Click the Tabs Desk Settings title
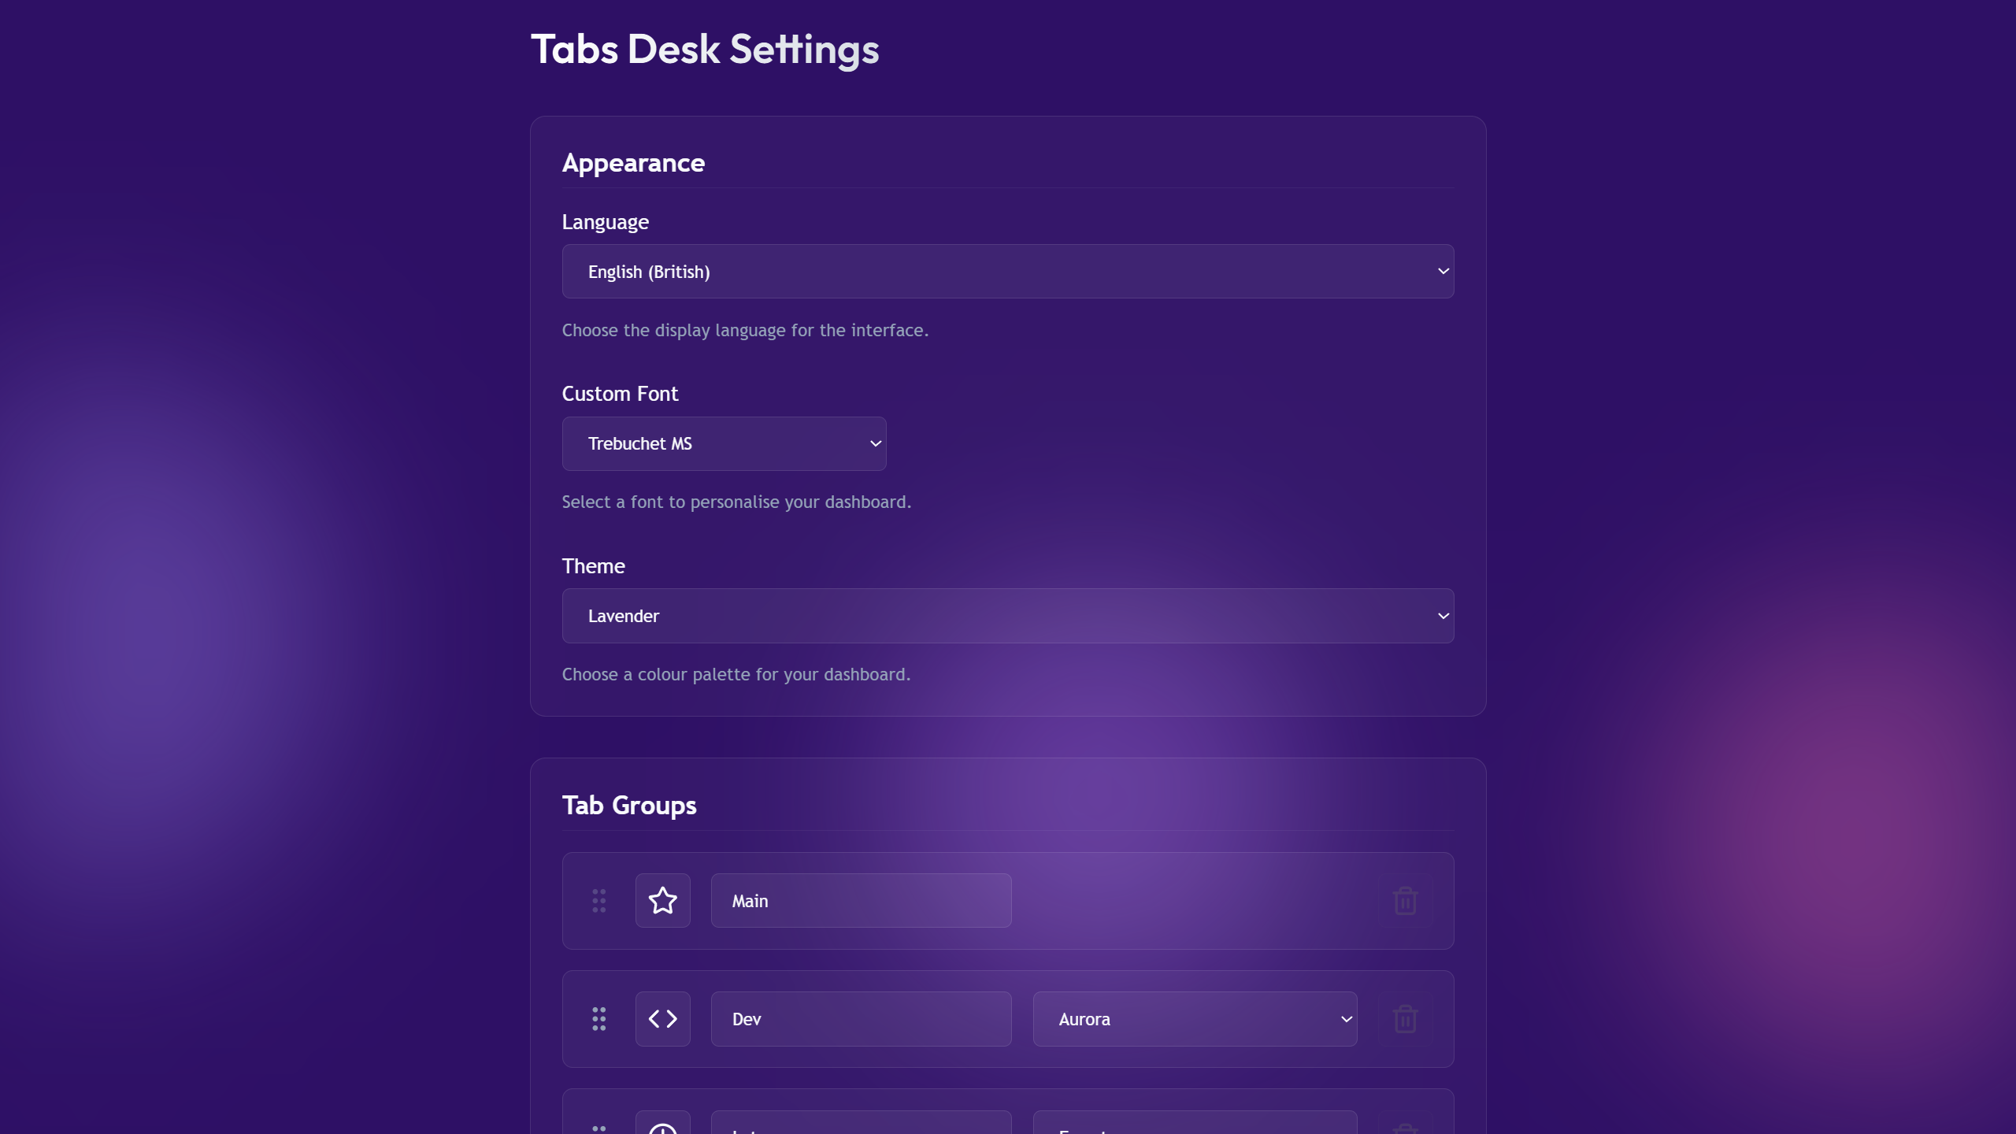 pos(705,49)
